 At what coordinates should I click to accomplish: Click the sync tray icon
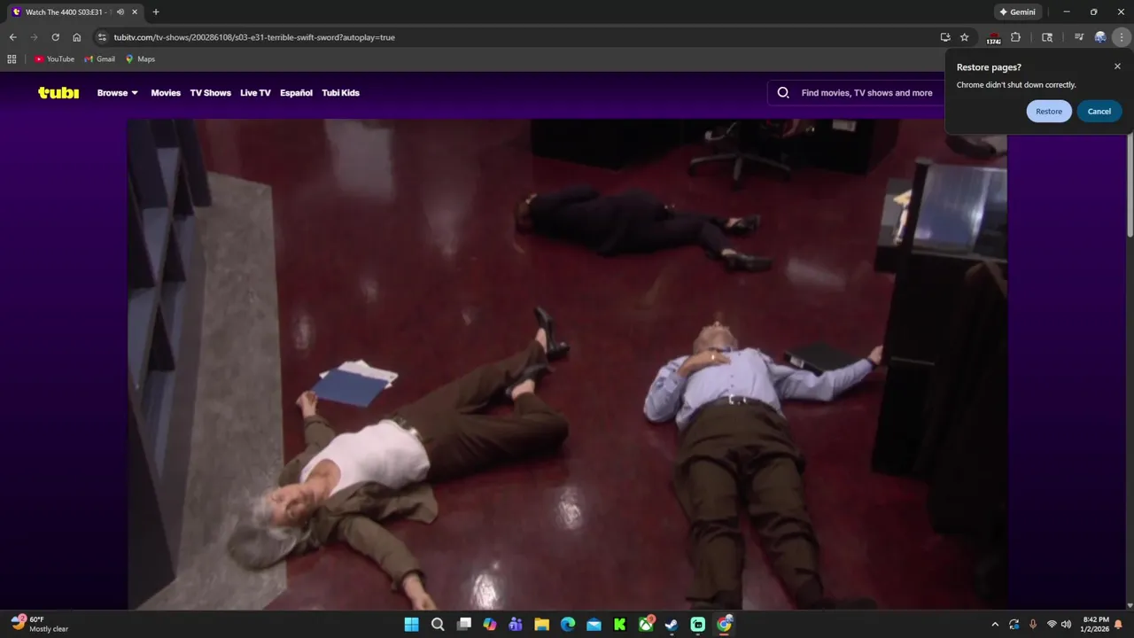(x=1014, y=625)
